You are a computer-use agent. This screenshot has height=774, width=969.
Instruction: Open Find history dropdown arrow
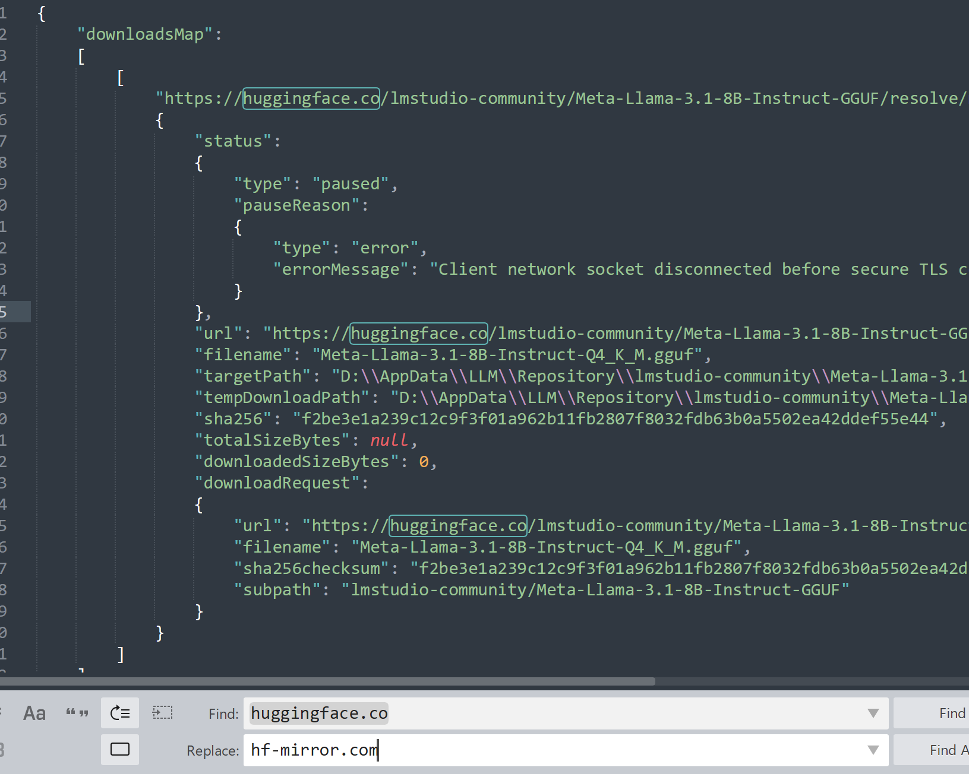[x=873, y=713]
